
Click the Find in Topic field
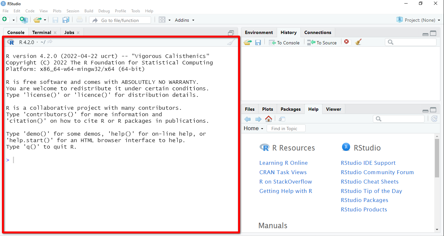286,129
